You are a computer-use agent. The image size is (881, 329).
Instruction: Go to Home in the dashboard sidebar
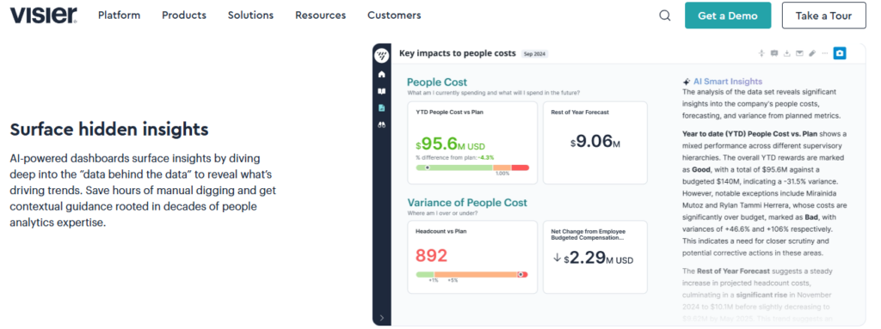[x=381, y=74]
